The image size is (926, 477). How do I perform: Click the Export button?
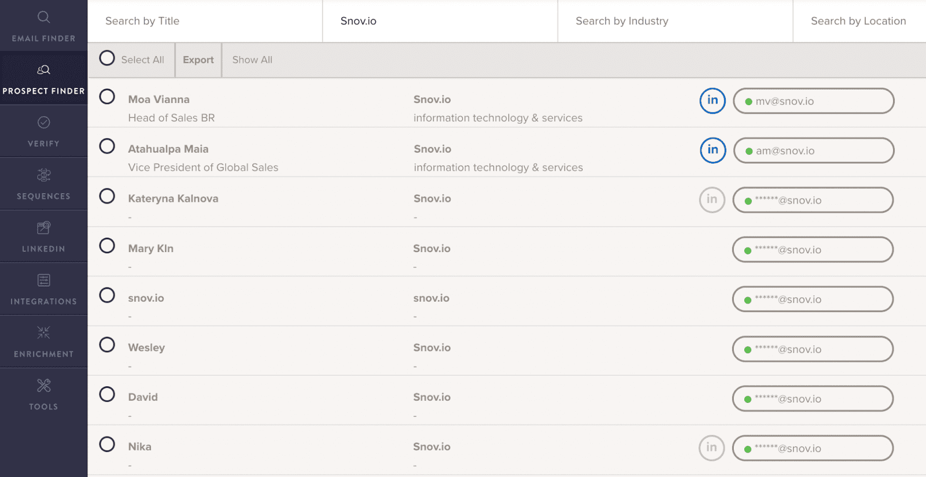click(x=198, y=60)
